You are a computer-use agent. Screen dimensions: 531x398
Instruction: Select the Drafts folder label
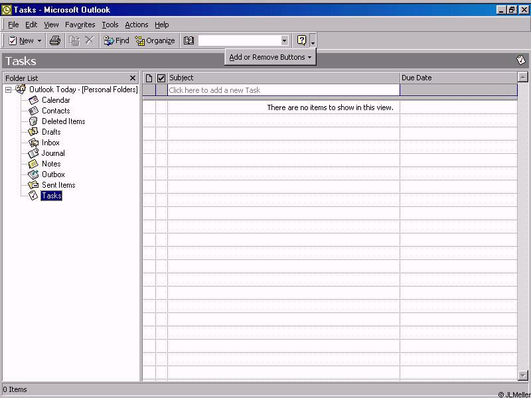(x=51, y=132)
